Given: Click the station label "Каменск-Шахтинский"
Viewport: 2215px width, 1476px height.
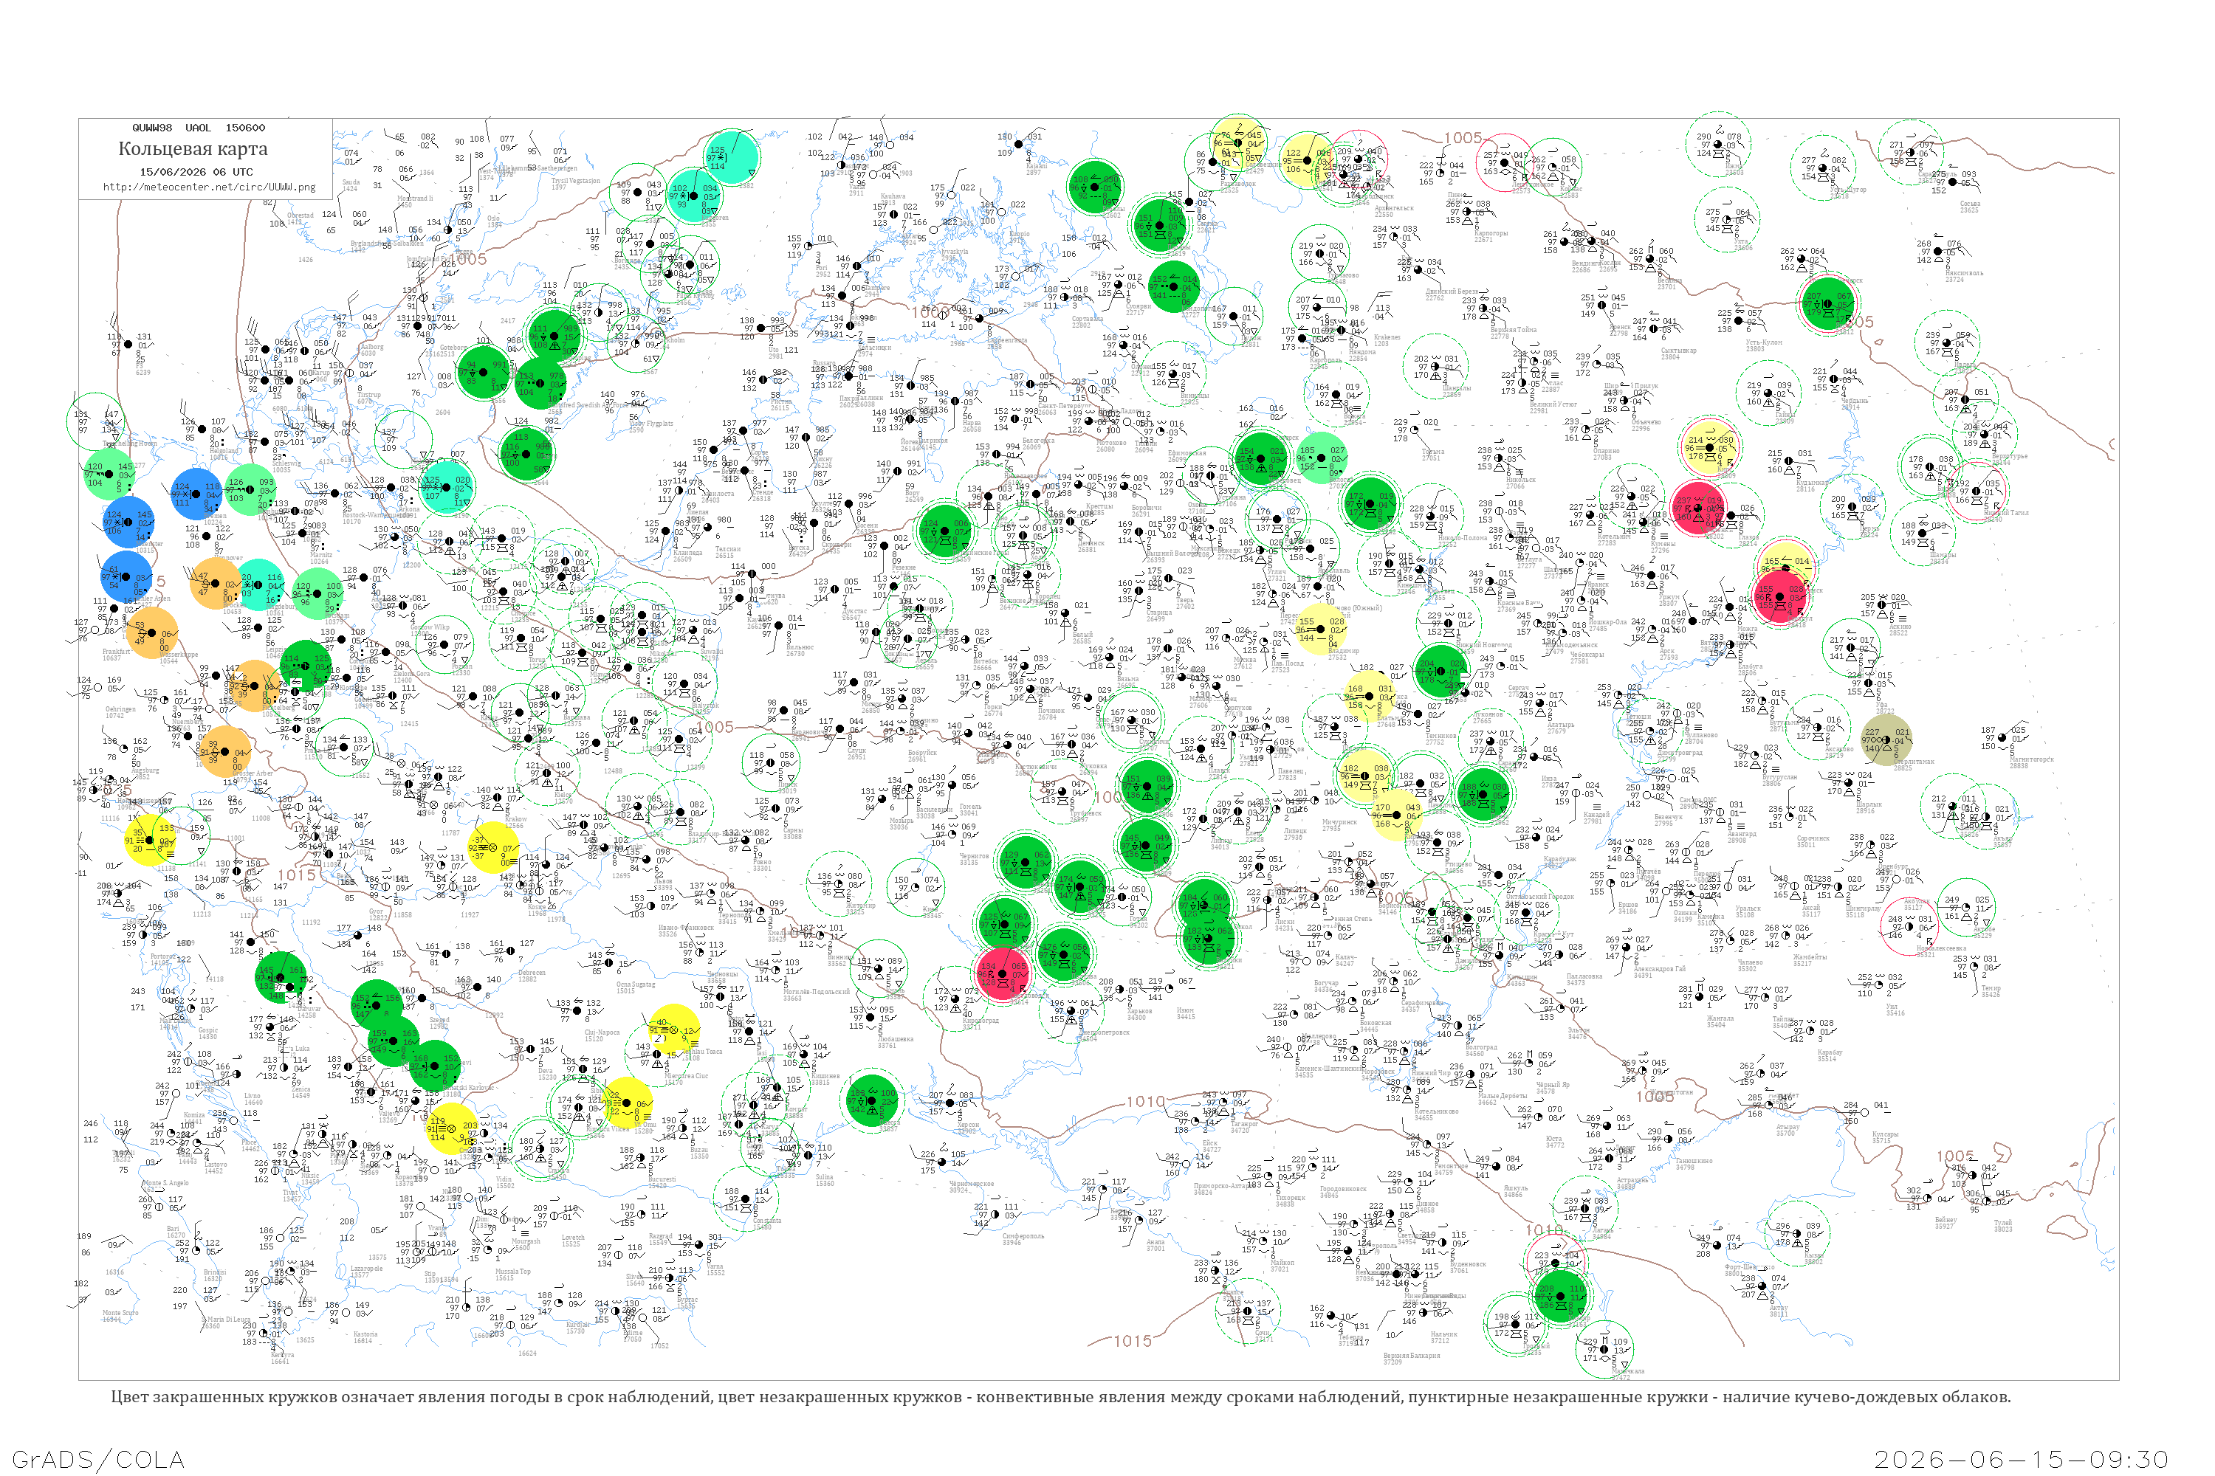Looking at the screenshot, I should (x=1329, y=1069).
